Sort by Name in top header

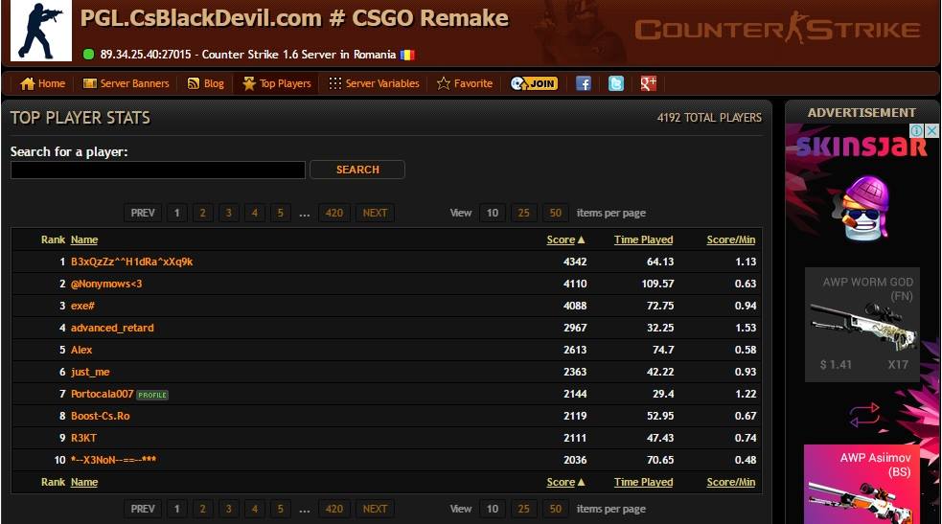84,239
